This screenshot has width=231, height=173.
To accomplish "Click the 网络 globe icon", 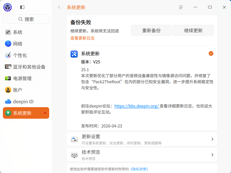I will click(8, 44).
